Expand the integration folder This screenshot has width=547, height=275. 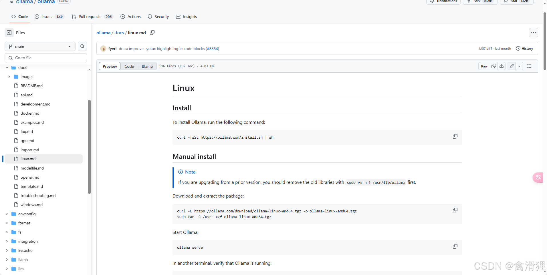click(7, 241)
